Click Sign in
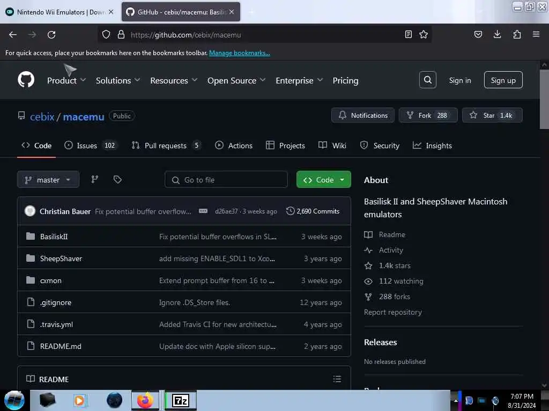This screenshot has height=411, width=549. [x=459, y=80]
